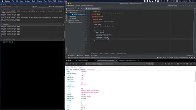Screen dimensions: 196x110
Task: Collapse the callingCodes JSON node
Action: click(x=66, y=81)
